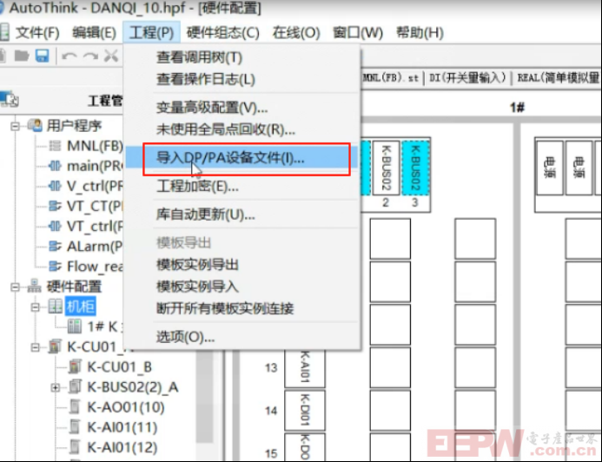Click the project manager panel icon
This screenshot has width=602, height=462.
click(10, 99)
